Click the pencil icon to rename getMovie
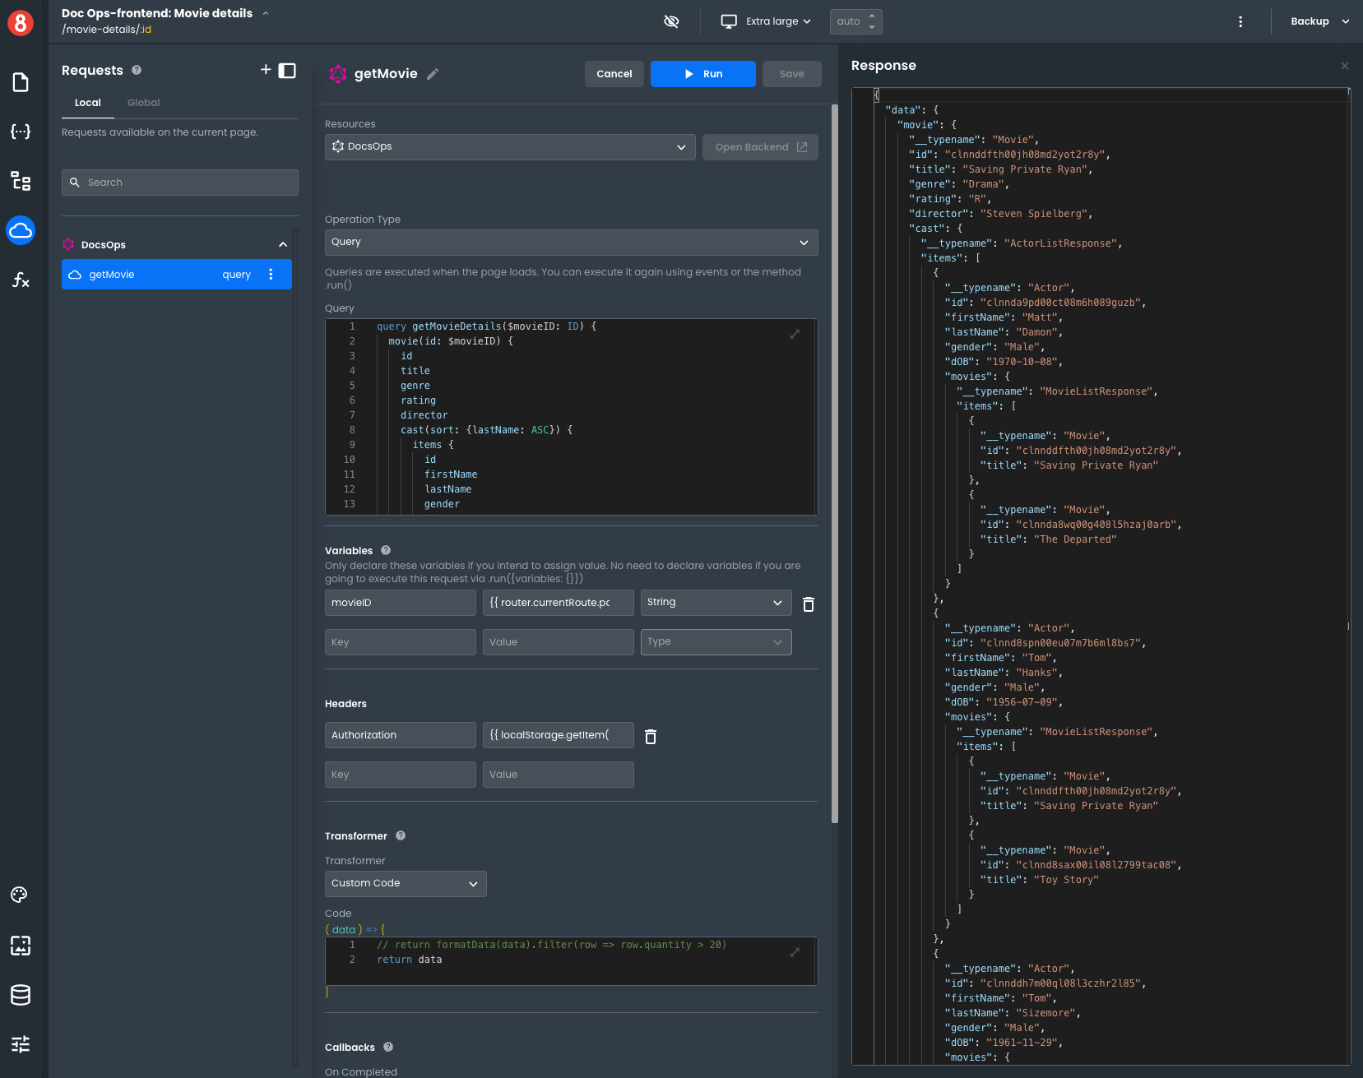The image size is (1363, 1078). click(433, 74)
